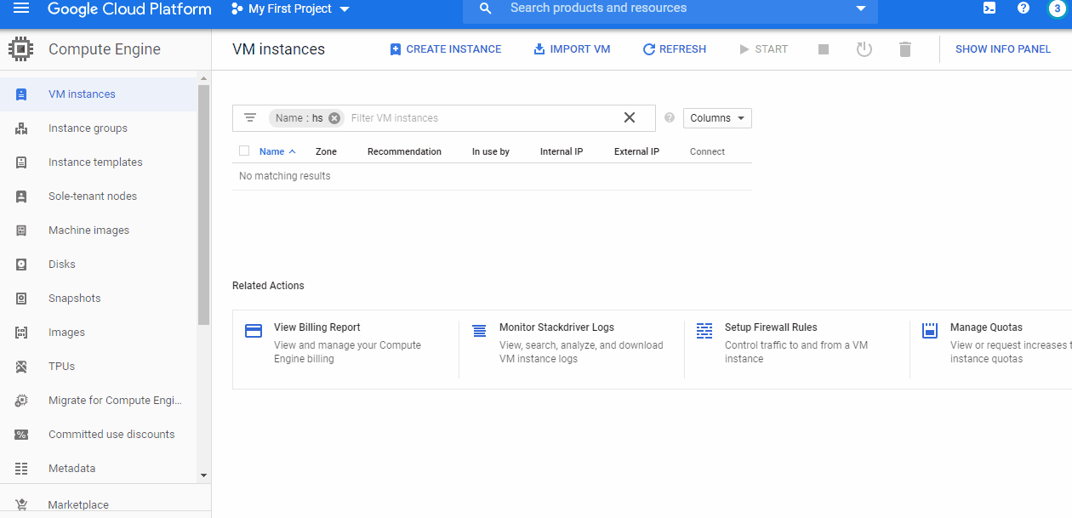Select Machine images in sidebar
The height and width of the screenshot is (518, 1072).
click(88, 231)
